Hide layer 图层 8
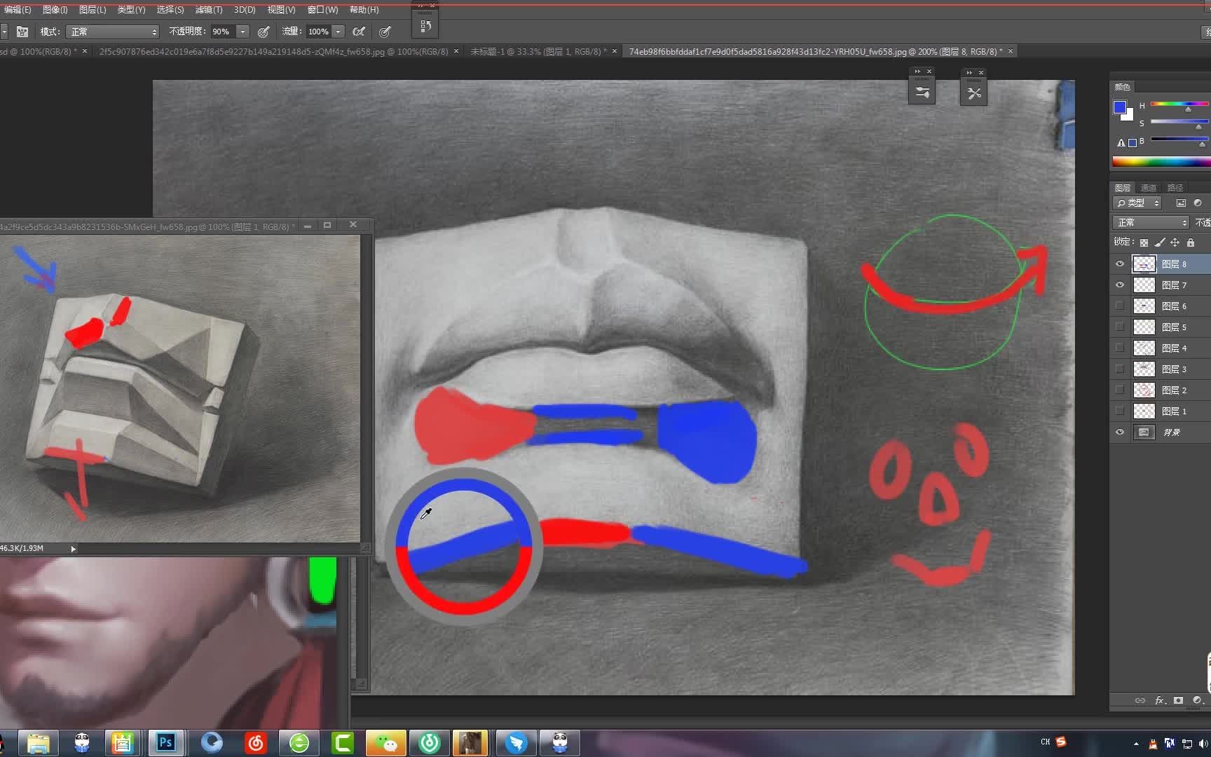1211x757 pixels. pos(1120,264)
